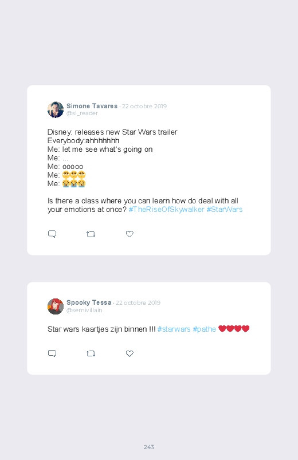Follow the #starwars hashtag in Tessa's tweet
Viewport: 298px width, 460px height.
click(174, 329)
